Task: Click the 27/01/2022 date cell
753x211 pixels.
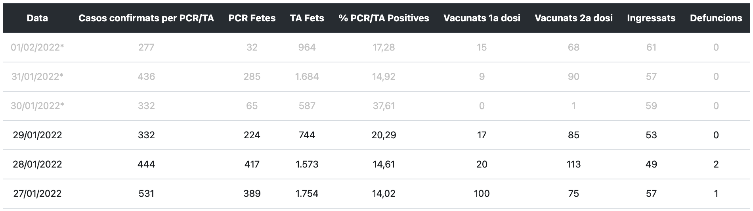Action: click(37, 194)
